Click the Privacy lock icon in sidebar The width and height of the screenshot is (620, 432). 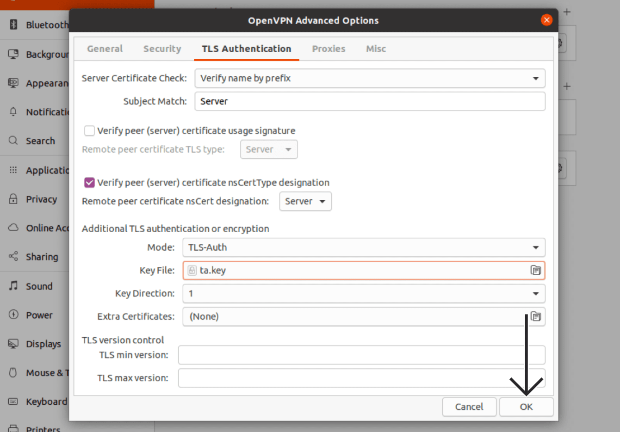13,199
